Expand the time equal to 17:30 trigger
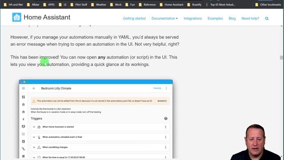 (x=34, y=157)
